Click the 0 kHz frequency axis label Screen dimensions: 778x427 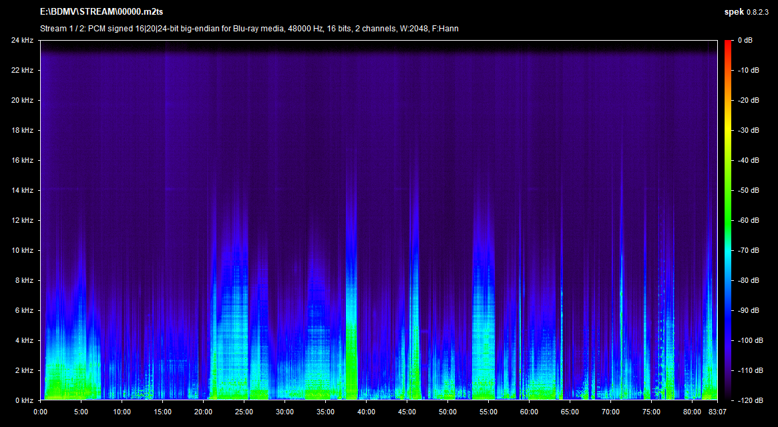point(24,400)
